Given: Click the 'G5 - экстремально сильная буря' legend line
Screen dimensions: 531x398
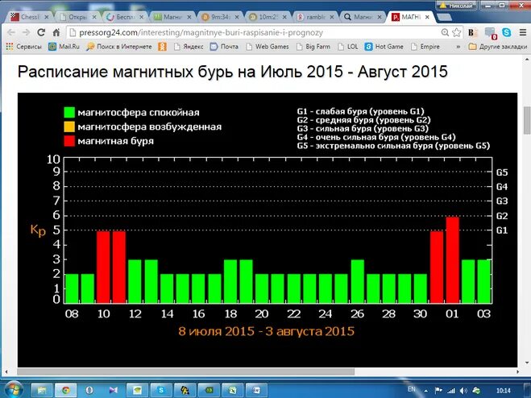Looking at the screenshot, I should pyautogui.click(x=393, y=146).
